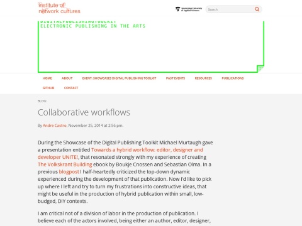Open the Electronic Publishing in the Arts banner title
This screenshot has width=302, height=226.
pyautogui.click(x=93, y=26)
